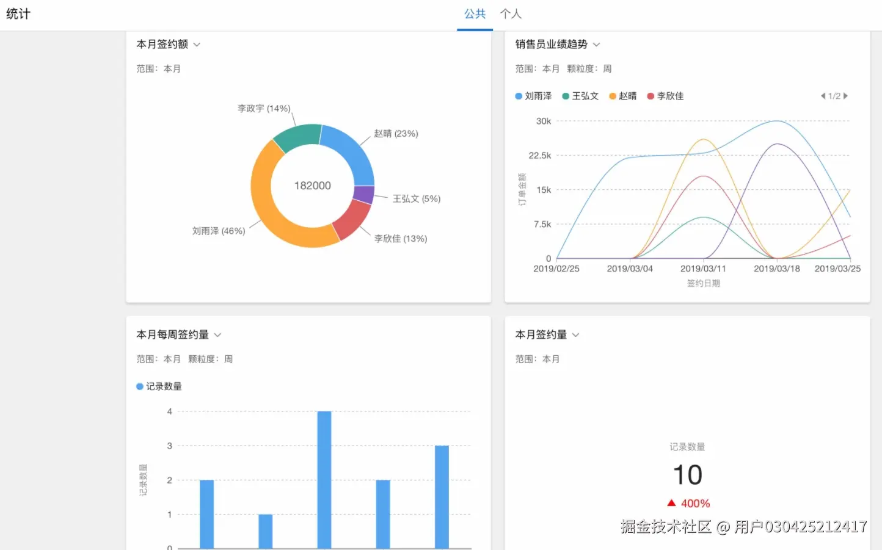The image size is (882, 550).
Task: Go to previous legend page arrow
Action: pos(823,96)
